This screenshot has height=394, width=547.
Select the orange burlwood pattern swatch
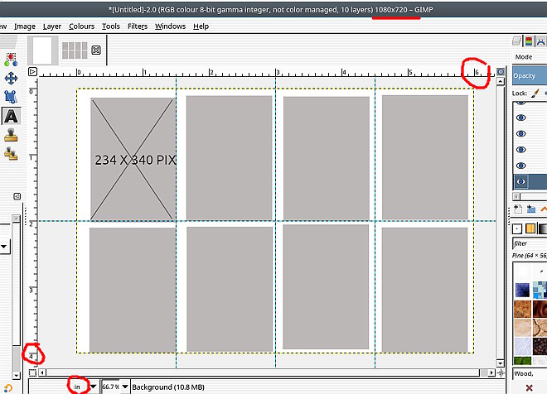pos(522,309)
